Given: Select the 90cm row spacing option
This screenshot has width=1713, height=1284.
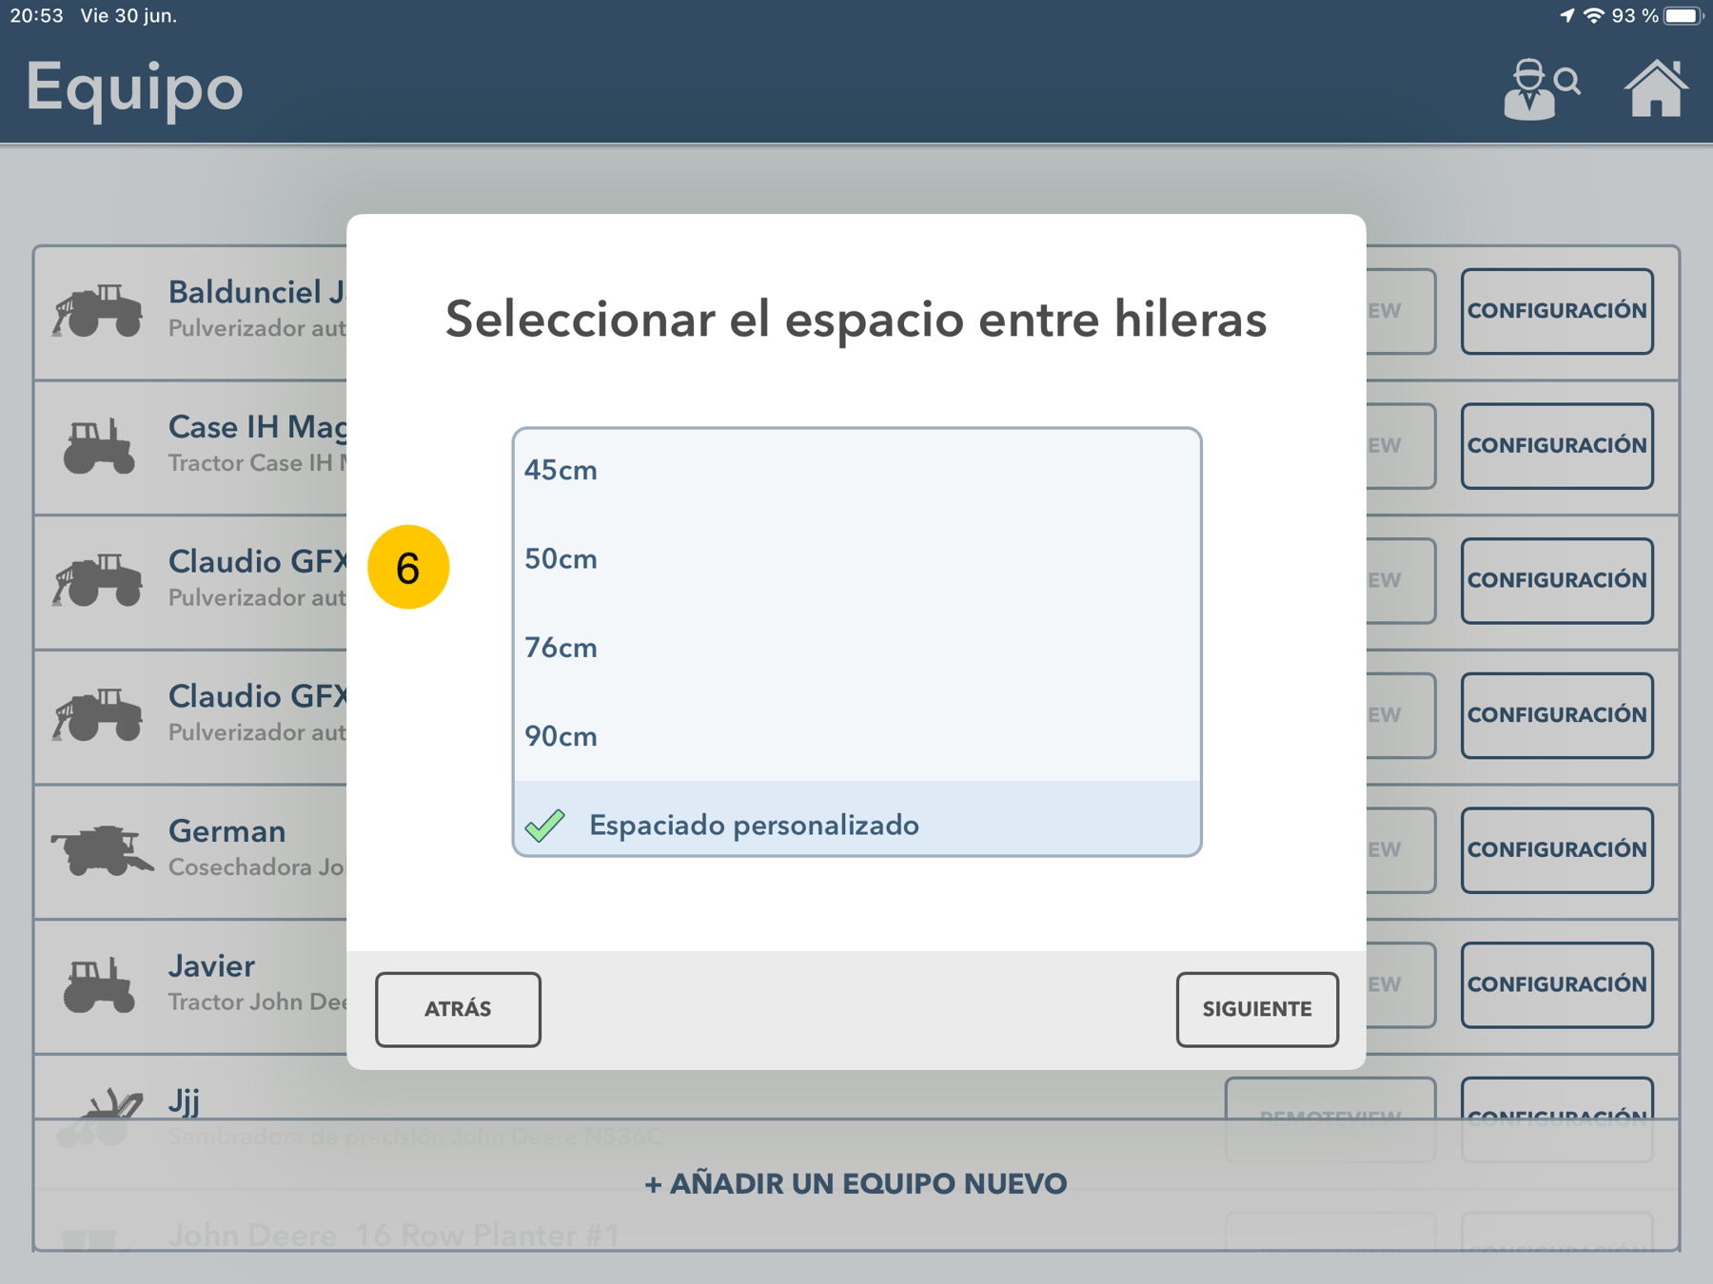Looking at the screenshot, I should 561,736.
